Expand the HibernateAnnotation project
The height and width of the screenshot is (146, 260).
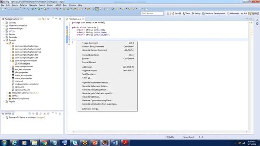point(4,26)
